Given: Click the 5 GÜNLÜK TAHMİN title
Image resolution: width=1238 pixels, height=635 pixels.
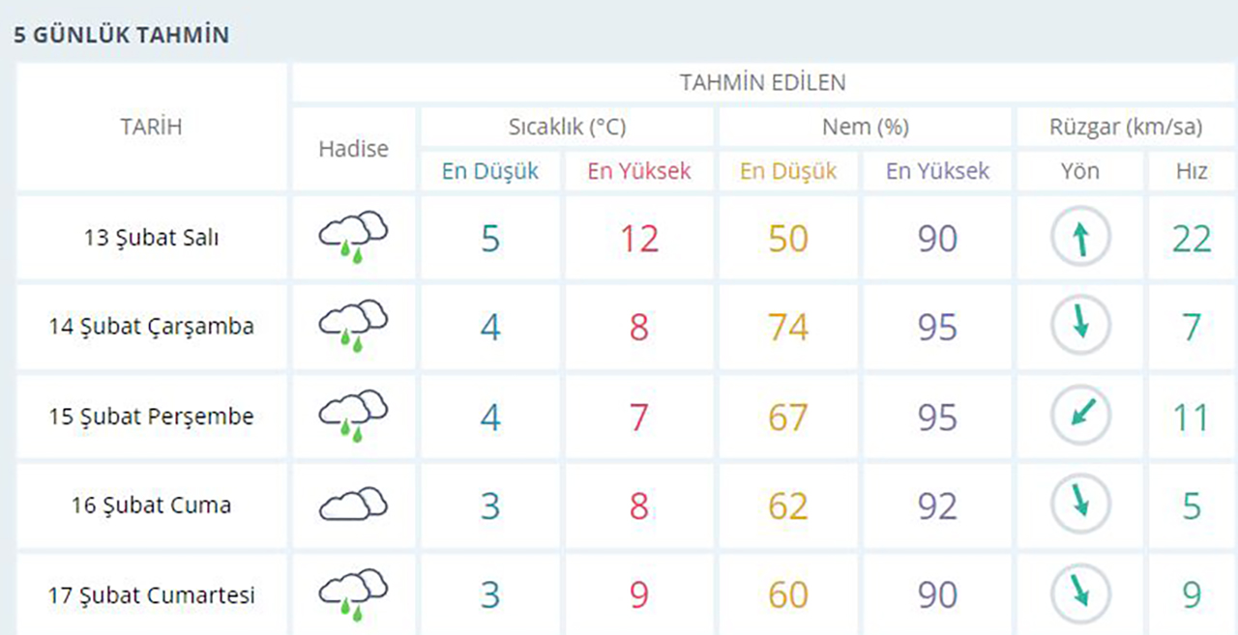Looking at the screenshot, I should (x=121, y=36).
